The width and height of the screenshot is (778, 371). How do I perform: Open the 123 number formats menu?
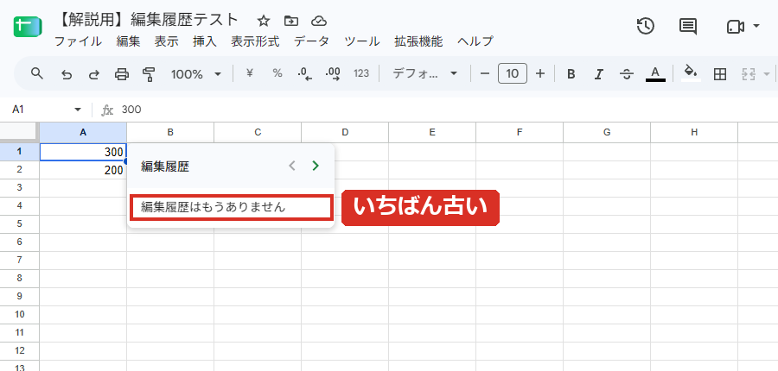tap(361, 73)
